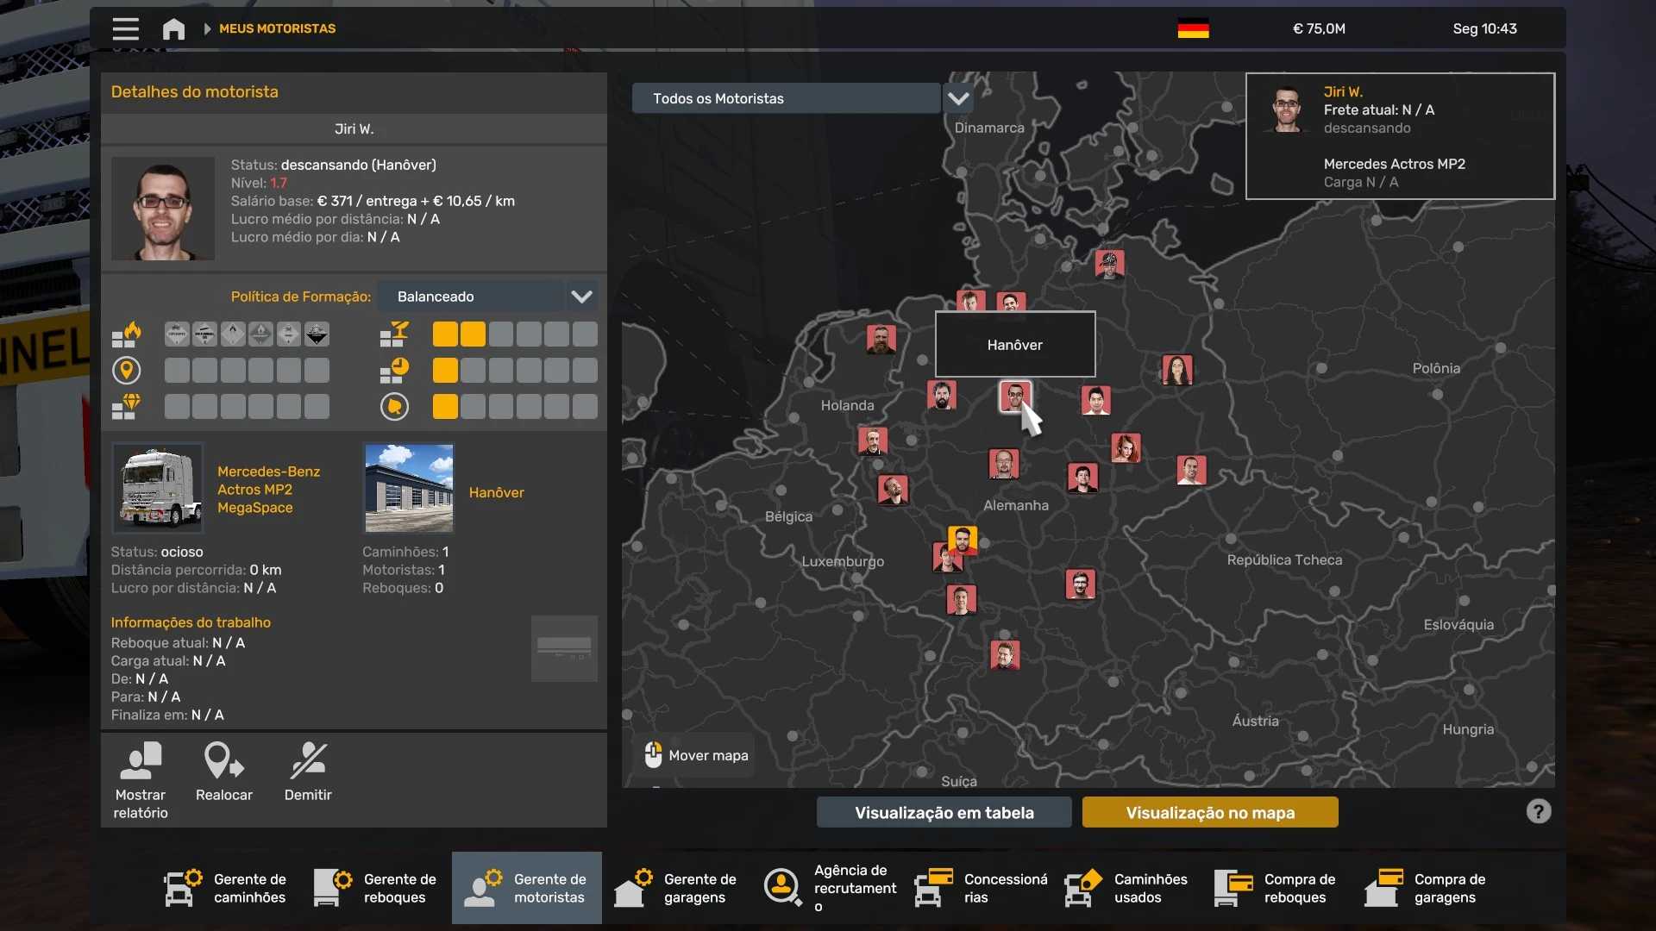This screenshot has height=931, width=1656.
Task: Click the German flag icon
Action: tap(1193, 28)
